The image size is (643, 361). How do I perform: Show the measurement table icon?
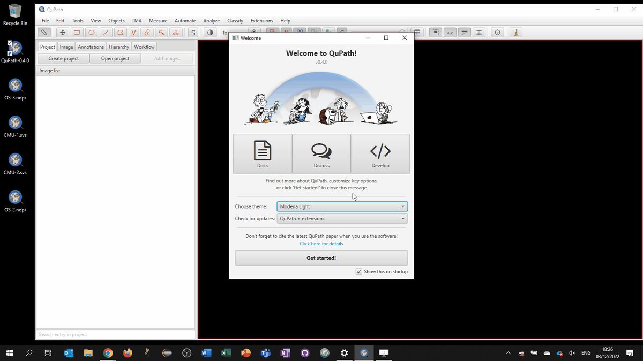[418, 33]
